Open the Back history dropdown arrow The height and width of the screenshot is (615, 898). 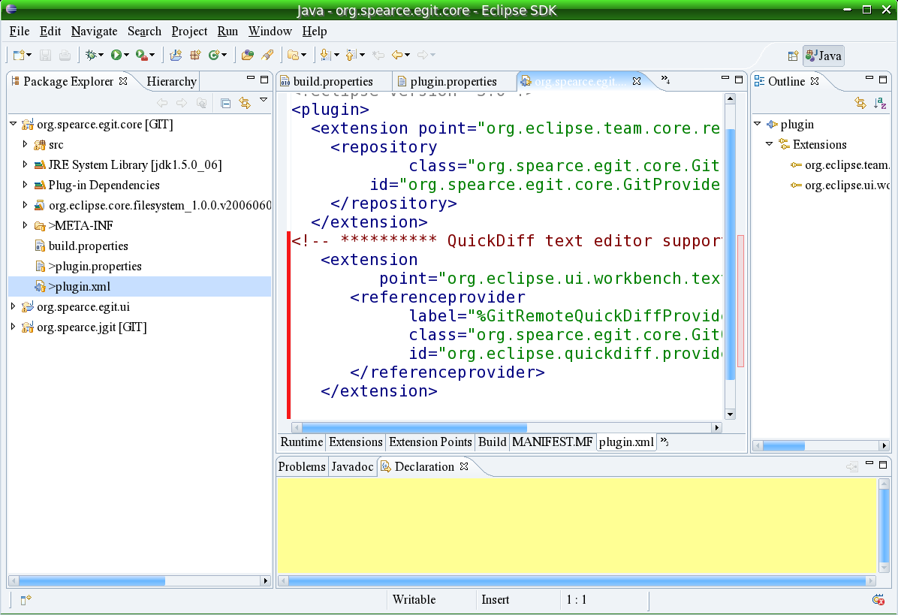[x=407, y=56]
